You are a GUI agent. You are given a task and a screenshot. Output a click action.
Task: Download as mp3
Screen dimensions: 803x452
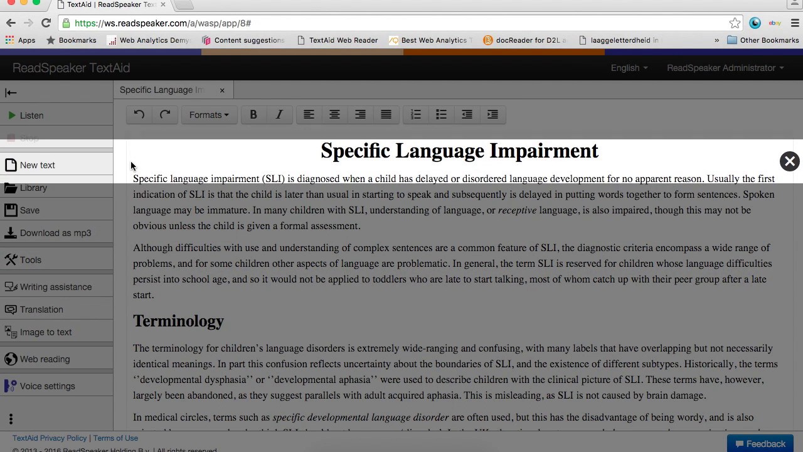coord(56,233)
